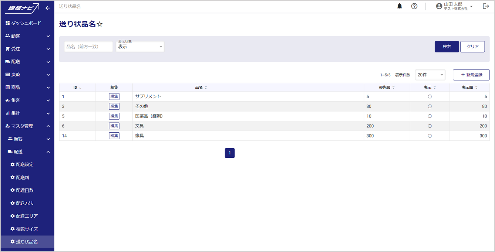Click the notification bell icon
The width and height of the screenshot is (495, 252).
tap(400, 6)
